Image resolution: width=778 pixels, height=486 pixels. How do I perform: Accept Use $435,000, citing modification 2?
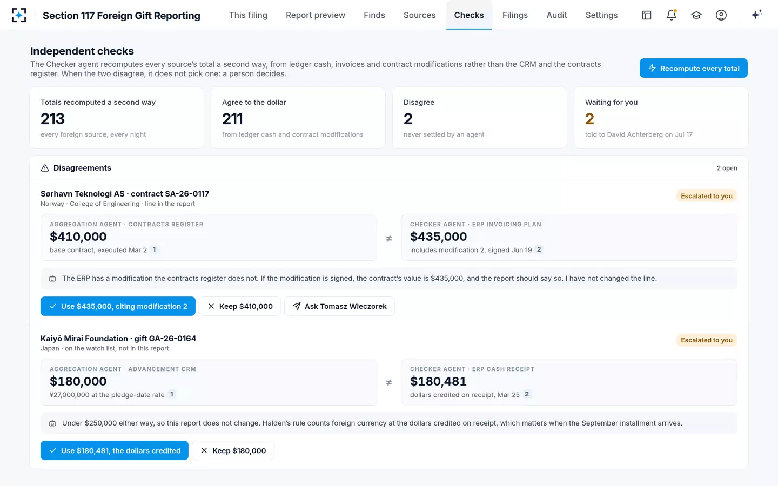[x=118, y=306]
